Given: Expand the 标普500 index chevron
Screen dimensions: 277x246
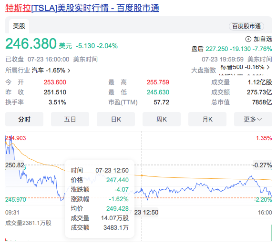Looking at the screenshot, I should pyautogui.click(x=268, y=67).
